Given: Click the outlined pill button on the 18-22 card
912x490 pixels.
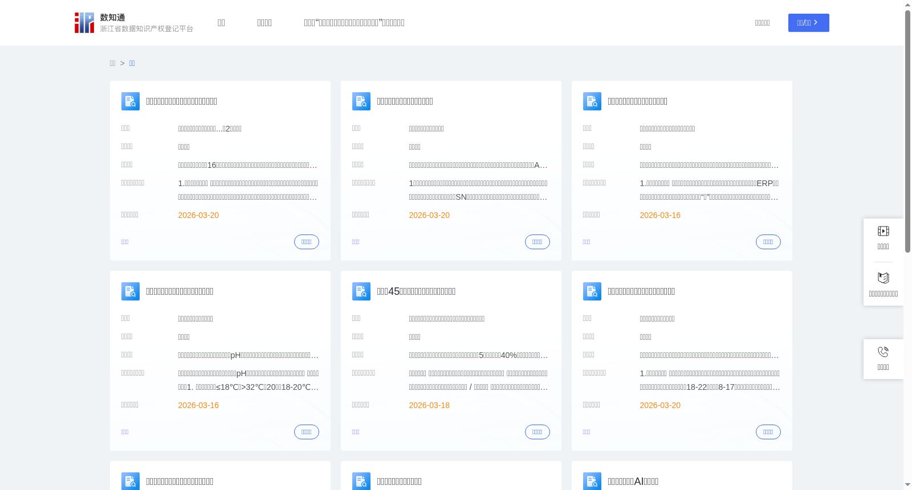Looking at the screenshot, I should (x=768, y=432).
